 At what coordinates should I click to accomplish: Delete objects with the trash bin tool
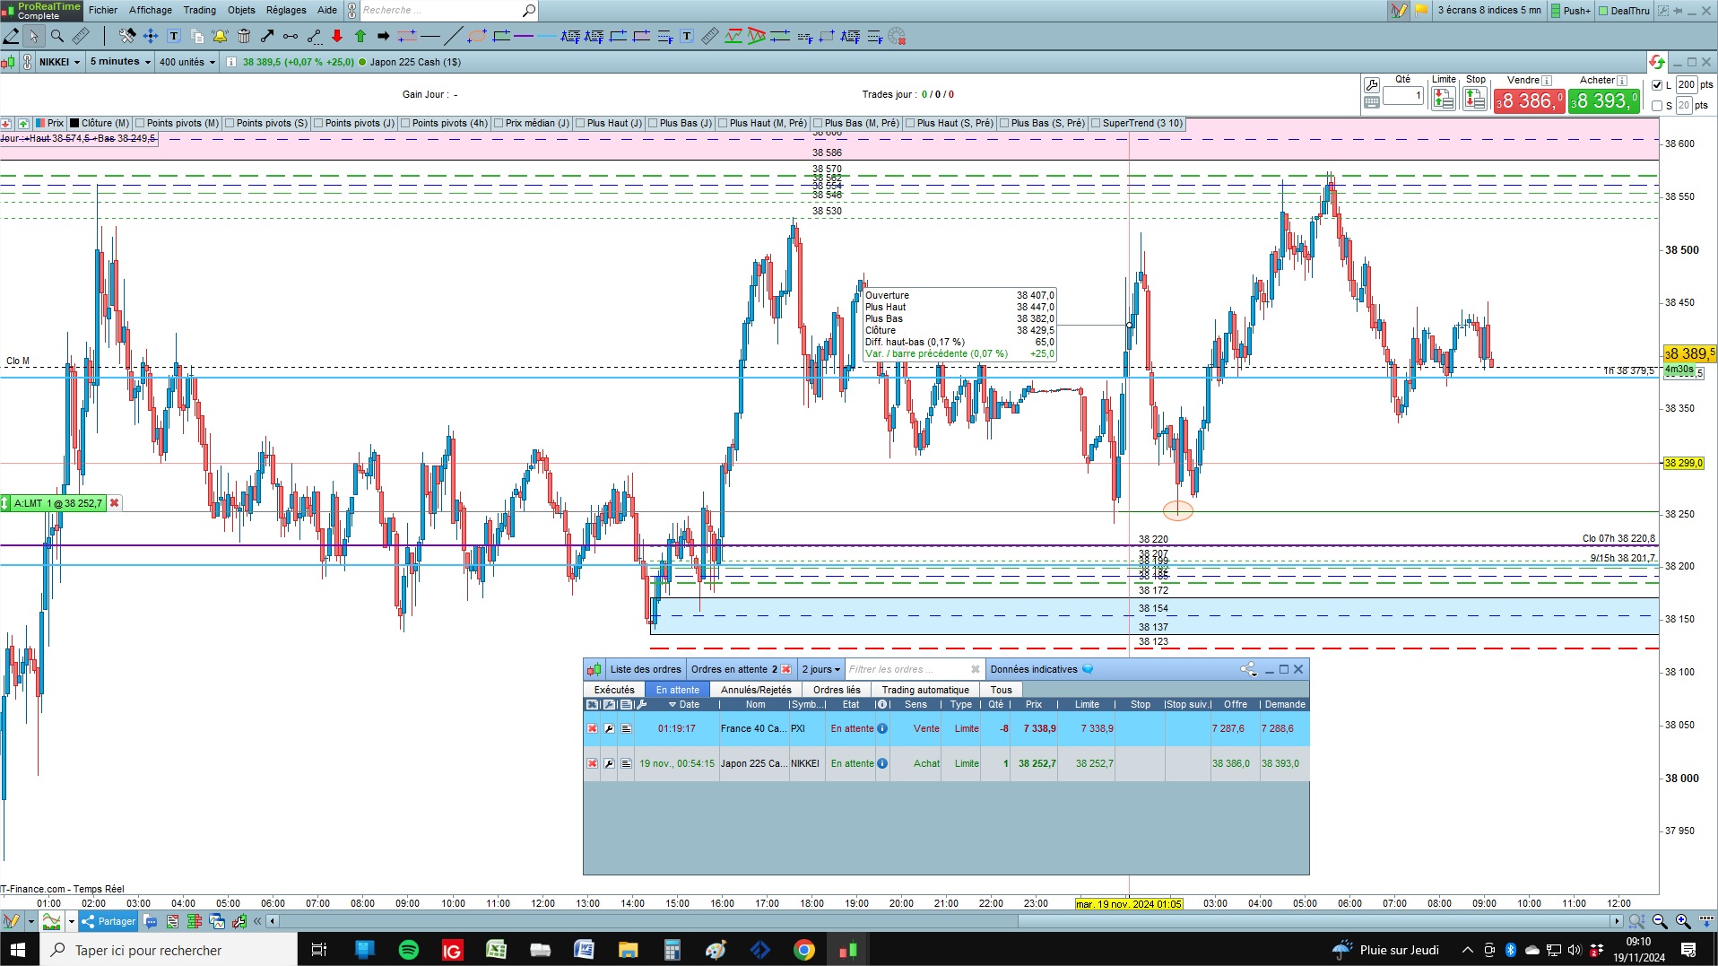(x=244, y=37)
